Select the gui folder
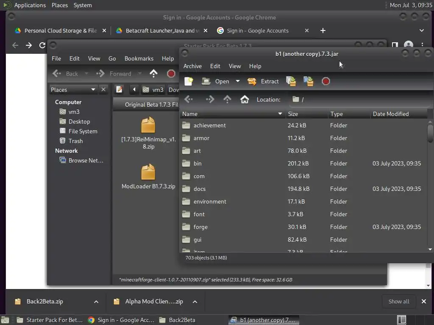434x325 pixels. point(303,240)
